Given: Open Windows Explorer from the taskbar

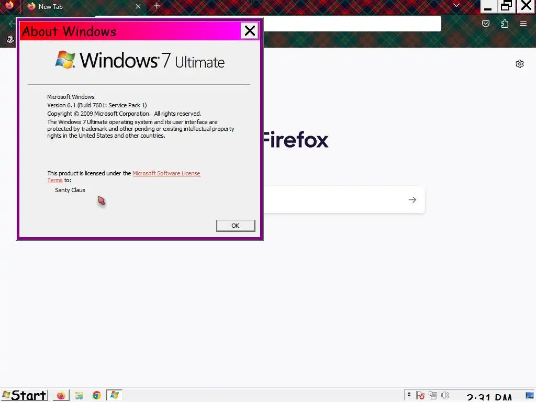Looking at the screenshot, I should (x=79, y=396).
